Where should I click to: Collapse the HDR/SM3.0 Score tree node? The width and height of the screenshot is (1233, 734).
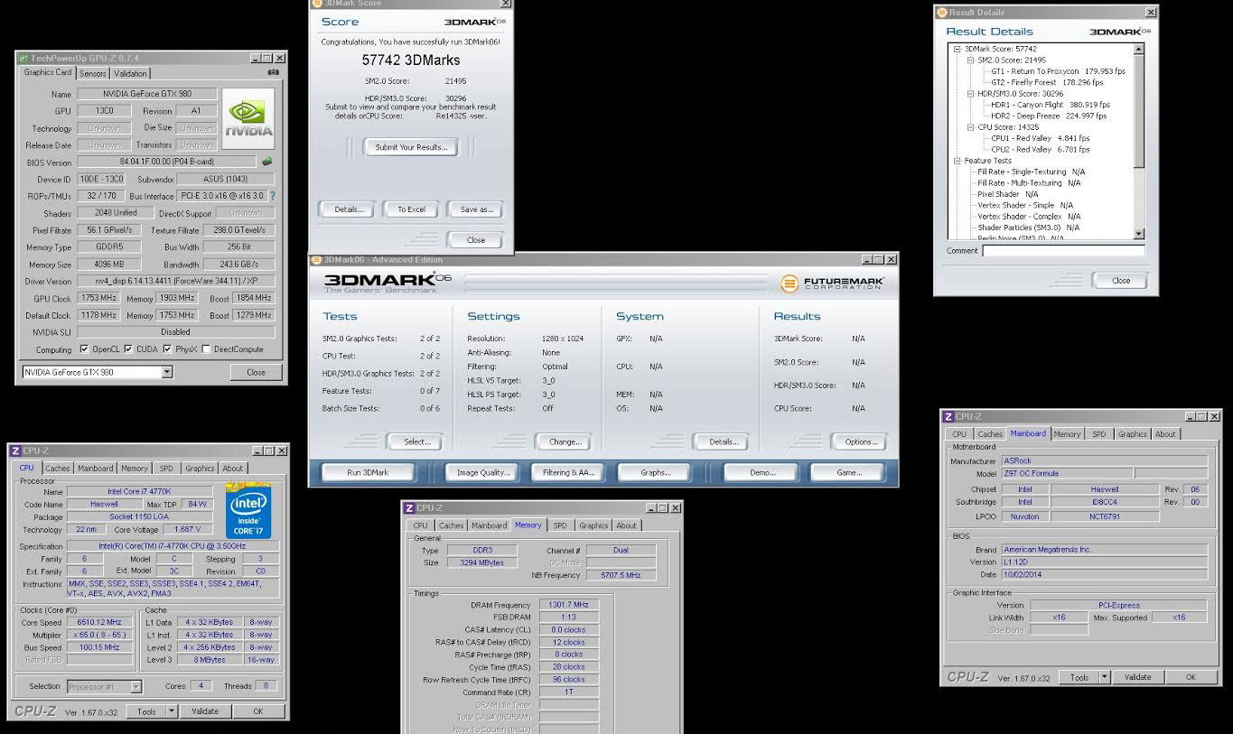tap(971, 94)
